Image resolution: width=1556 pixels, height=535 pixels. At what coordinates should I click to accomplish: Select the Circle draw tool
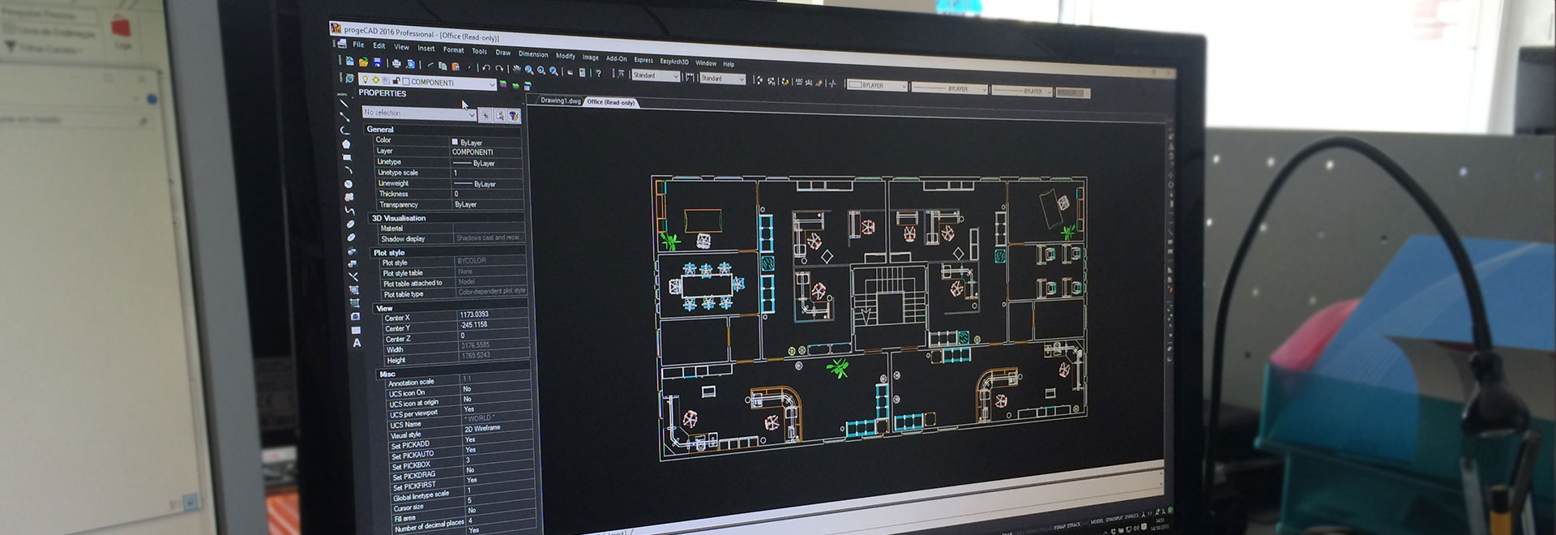click(348, 184)
